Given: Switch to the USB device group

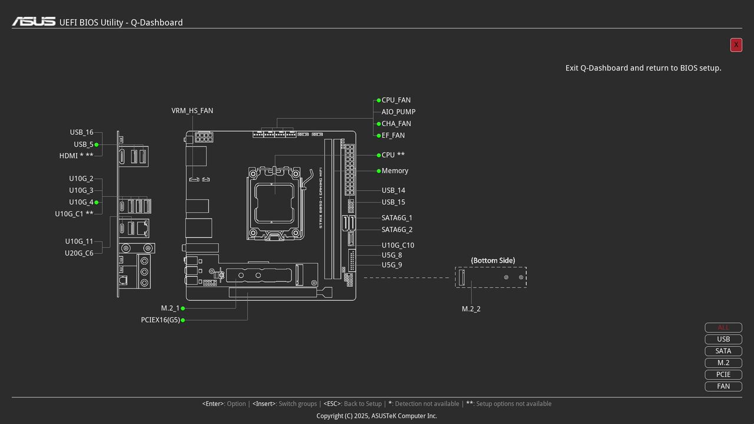Looking at the screenshot, I should coord(723,339).
